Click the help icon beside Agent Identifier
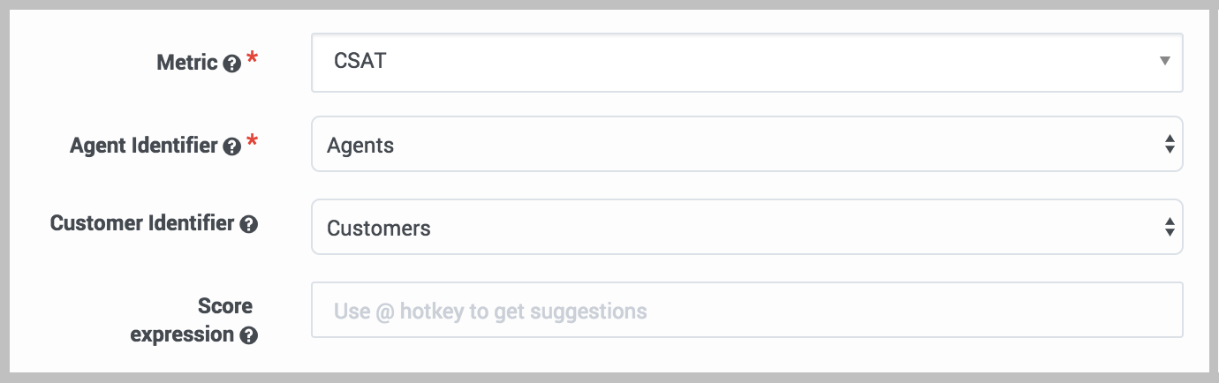 click(232, 146)
